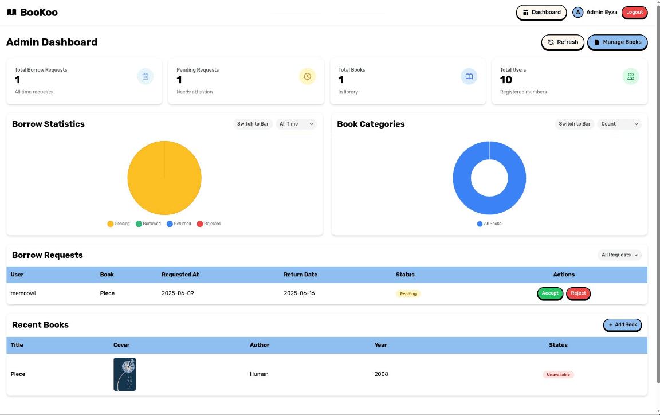Click the open book icon in Total Books

point(469,76)
